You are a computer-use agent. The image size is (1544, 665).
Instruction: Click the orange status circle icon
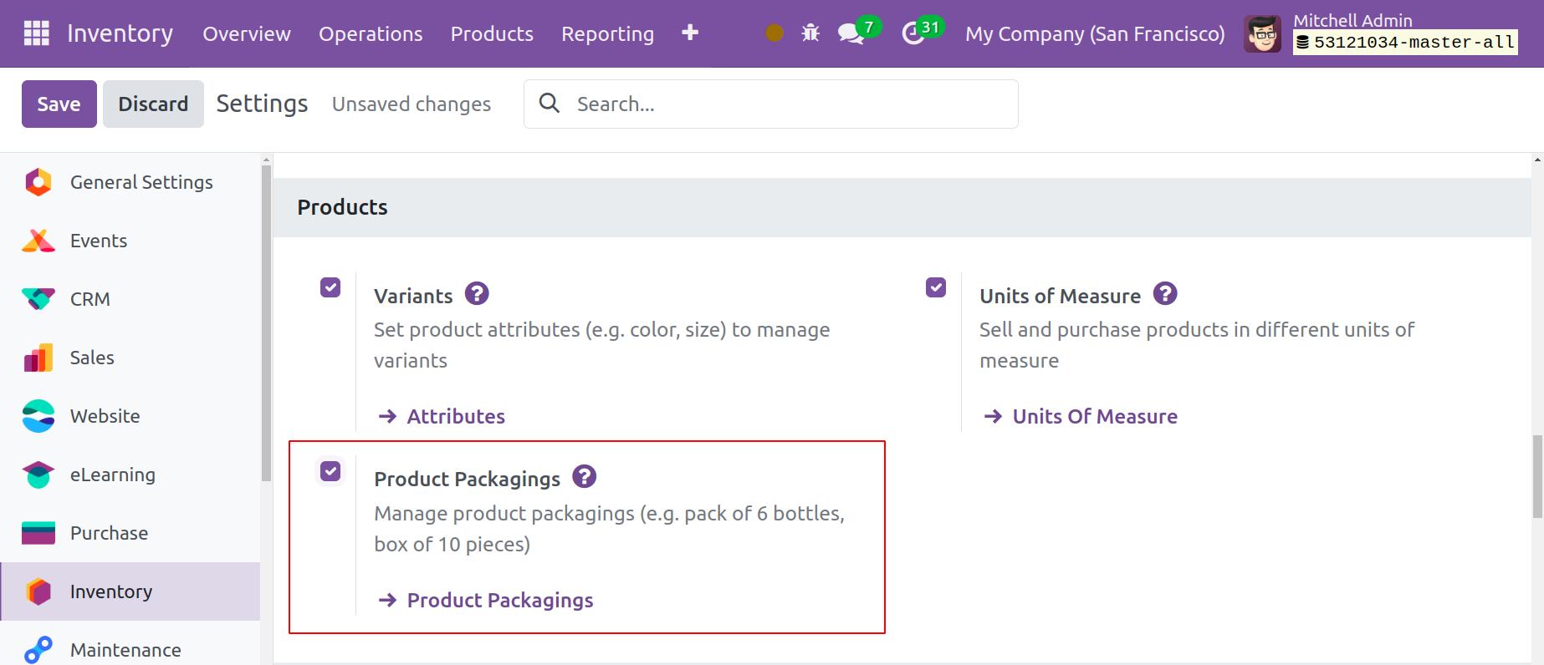pyautogui.click(x=775, y=33)
